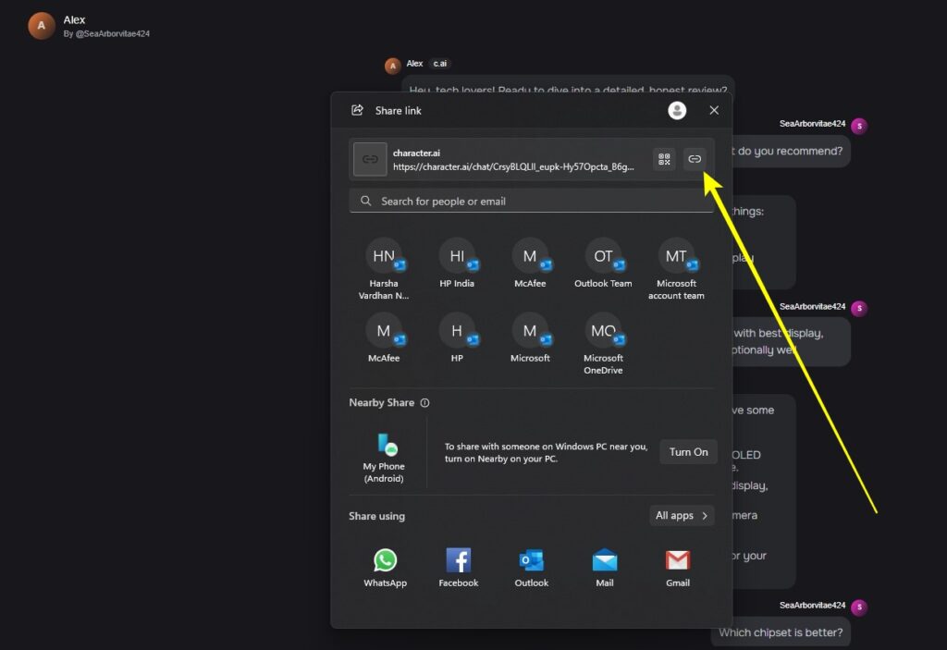947x650 pixels.
Task: Share the link via WhatsApp
Action: tap(385, 567)
